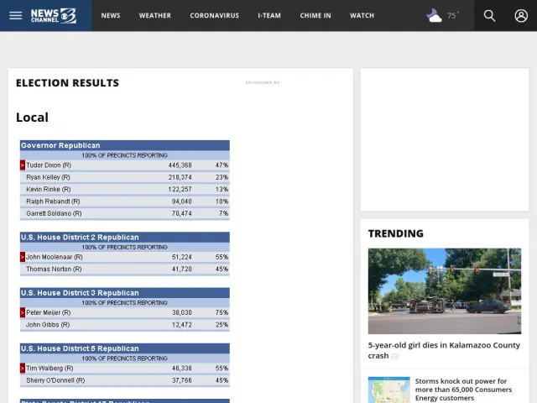Open '5-year-old girl dies in Kalamazoo County crash' article
This screenshot has width=537, height=403.
point(444,350)
